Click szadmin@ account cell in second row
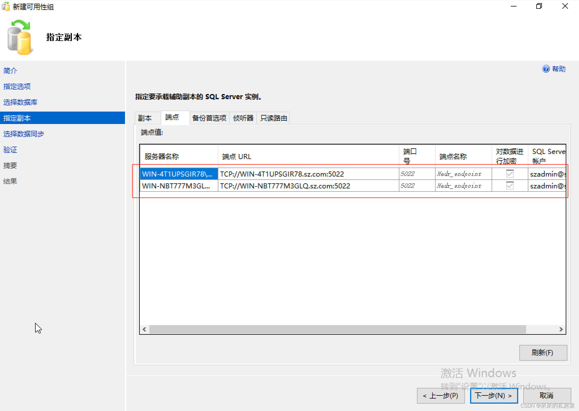Screen dimensions: 579x411 click(x=547, y=186)
